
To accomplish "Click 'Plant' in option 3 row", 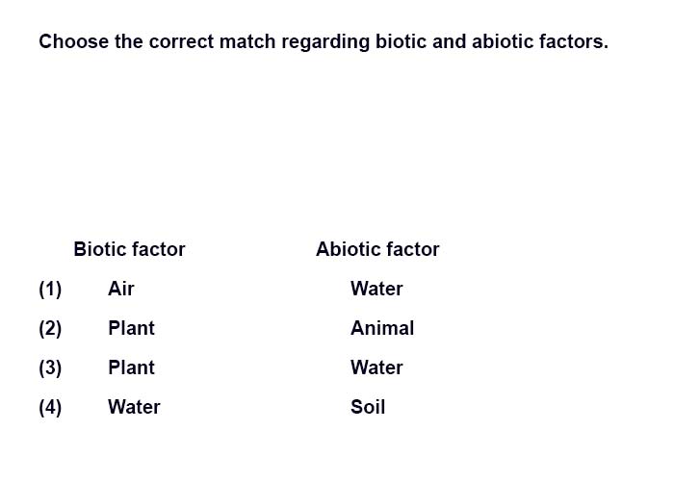I will (x=132, y=367).
